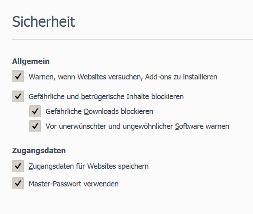
Task: Uncheck the save logins for websites checkbox
Action: 18,166
